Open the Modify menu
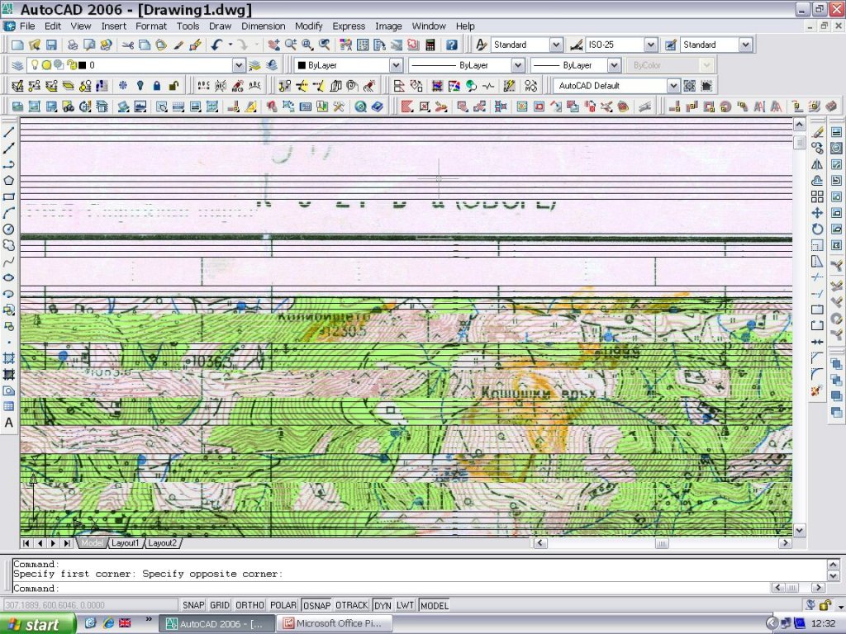 309,26
